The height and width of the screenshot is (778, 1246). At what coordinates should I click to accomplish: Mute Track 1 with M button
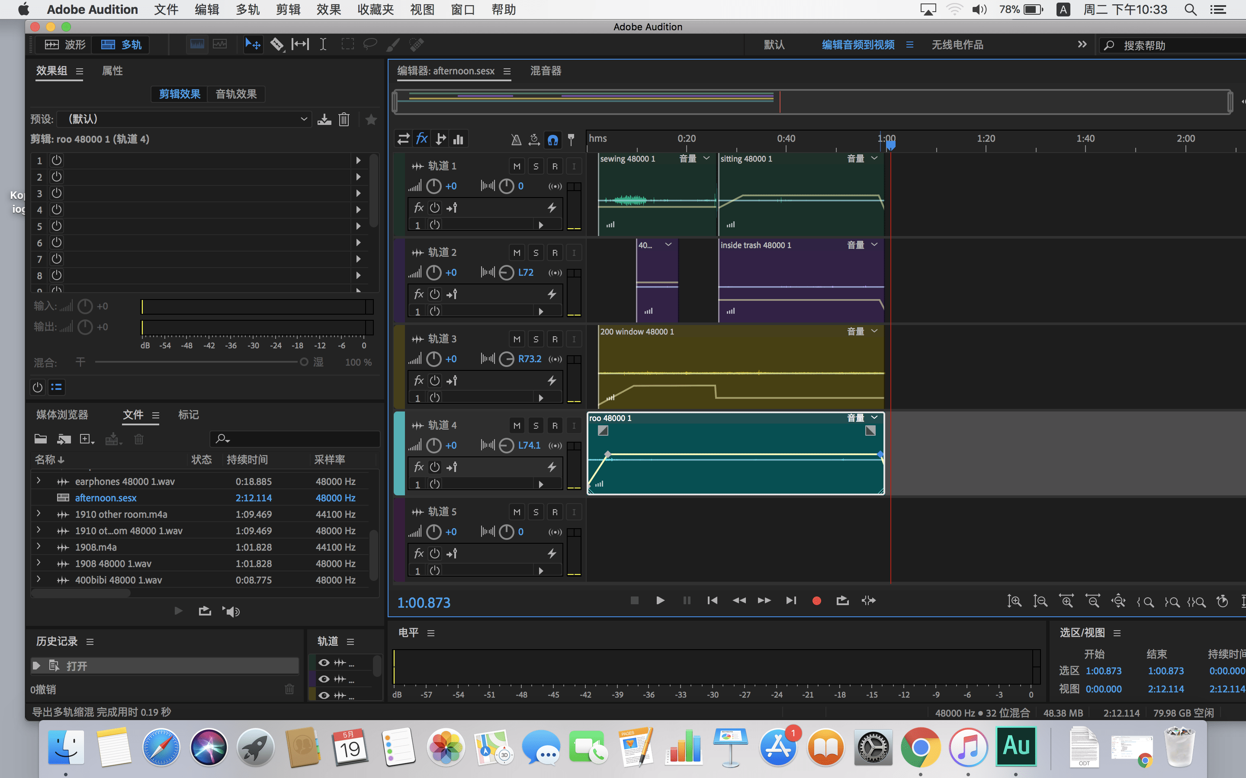click(517, 166)
